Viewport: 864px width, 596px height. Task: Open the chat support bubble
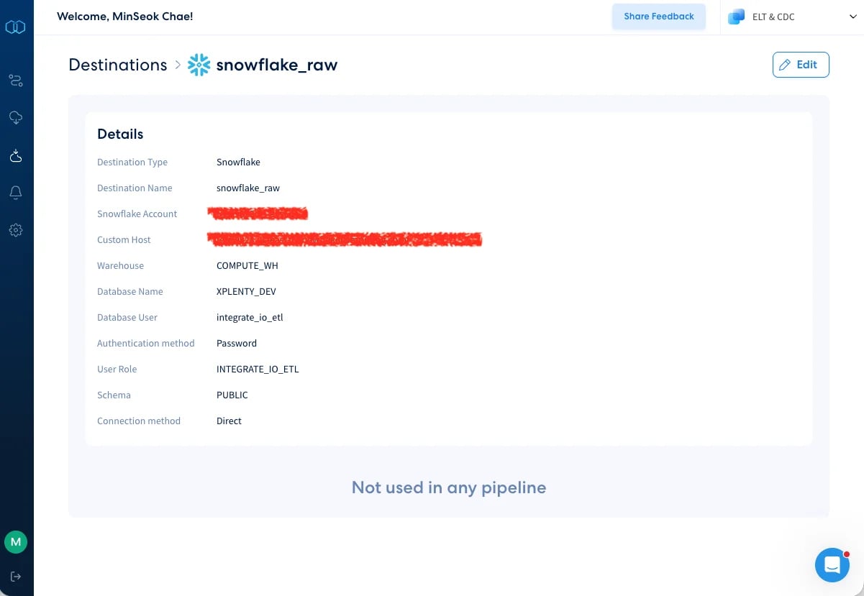[832, 565]
